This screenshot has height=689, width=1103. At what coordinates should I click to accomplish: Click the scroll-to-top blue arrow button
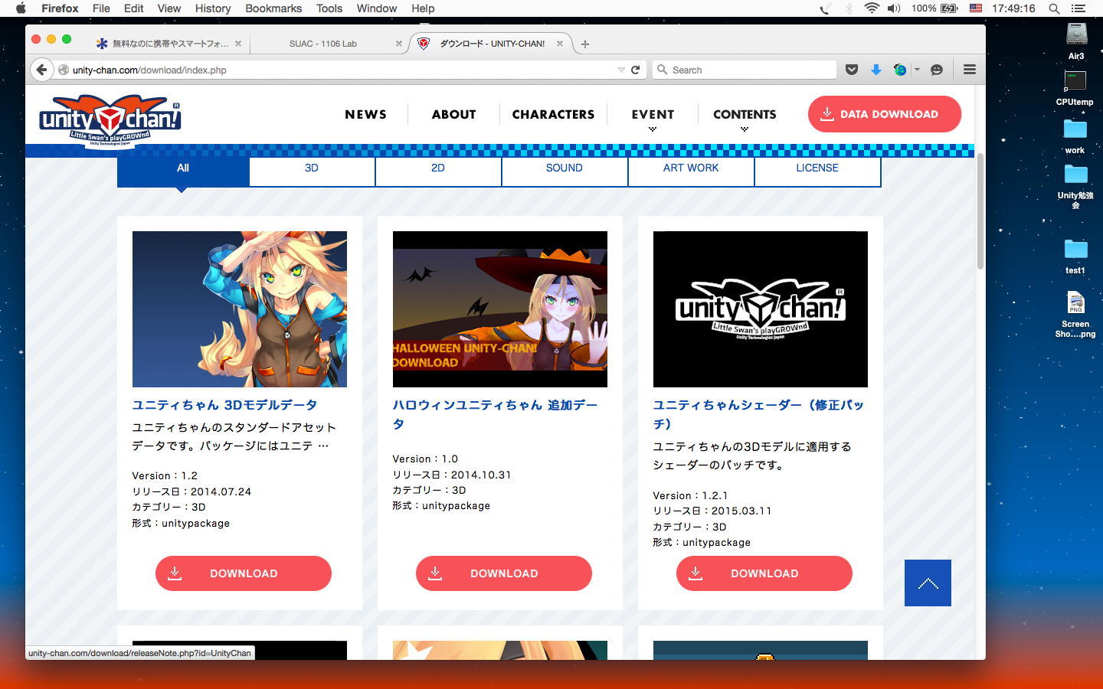coord(928,583)
